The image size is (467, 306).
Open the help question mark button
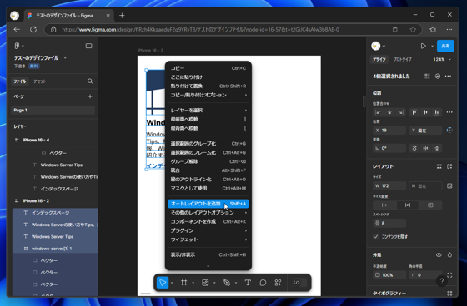click(442, 281)
